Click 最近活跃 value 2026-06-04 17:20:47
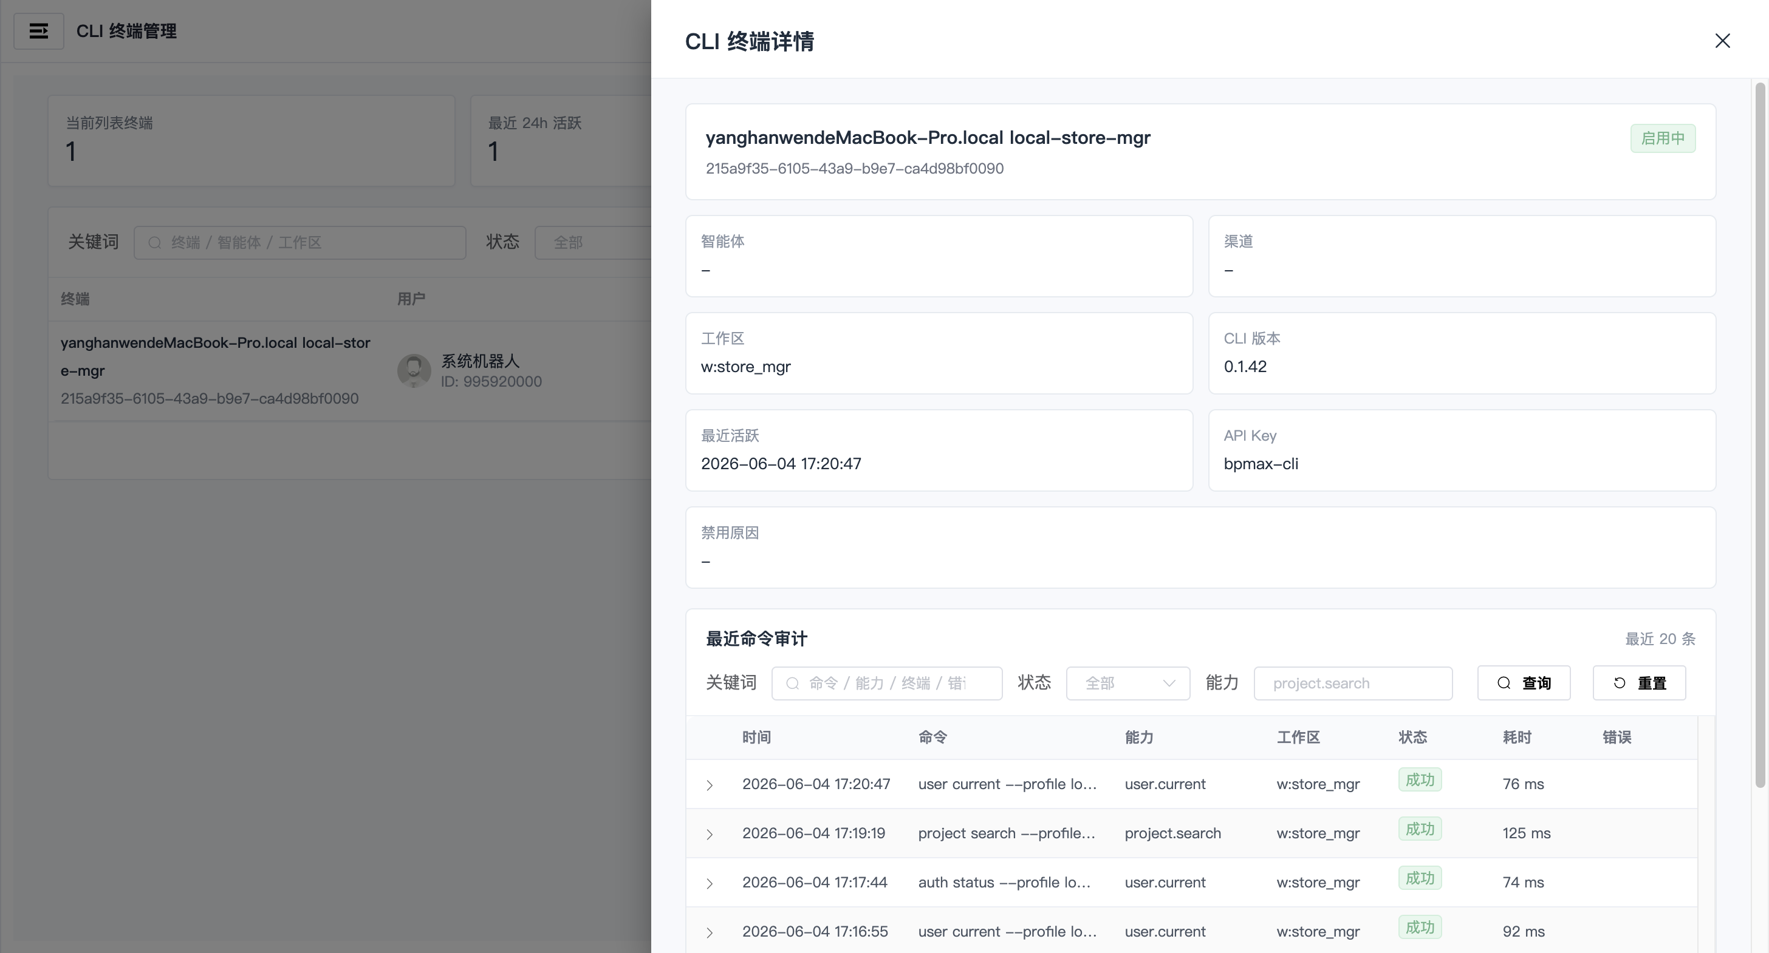Image resolution: width=1769 pixels, height=953 pixels. (x=781, y=464)
